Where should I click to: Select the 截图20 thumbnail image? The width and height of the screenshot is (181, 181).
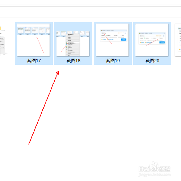(x=152, y=40)
